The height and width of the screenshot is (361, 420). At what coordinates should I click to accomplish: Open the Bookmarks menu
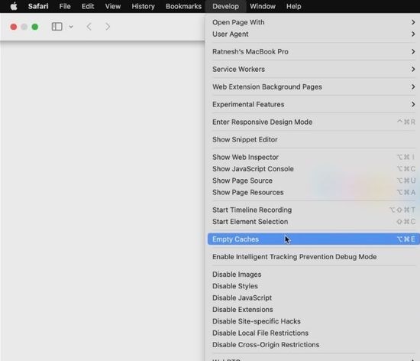[x=183, y=6]
